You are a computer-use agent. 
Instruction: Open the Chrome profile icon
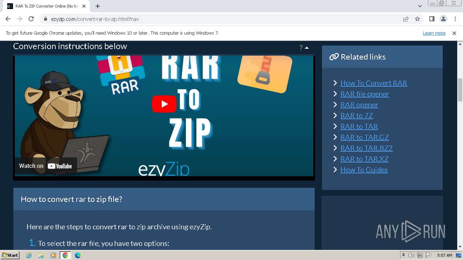pyautogui.click(x=443, y=19)
